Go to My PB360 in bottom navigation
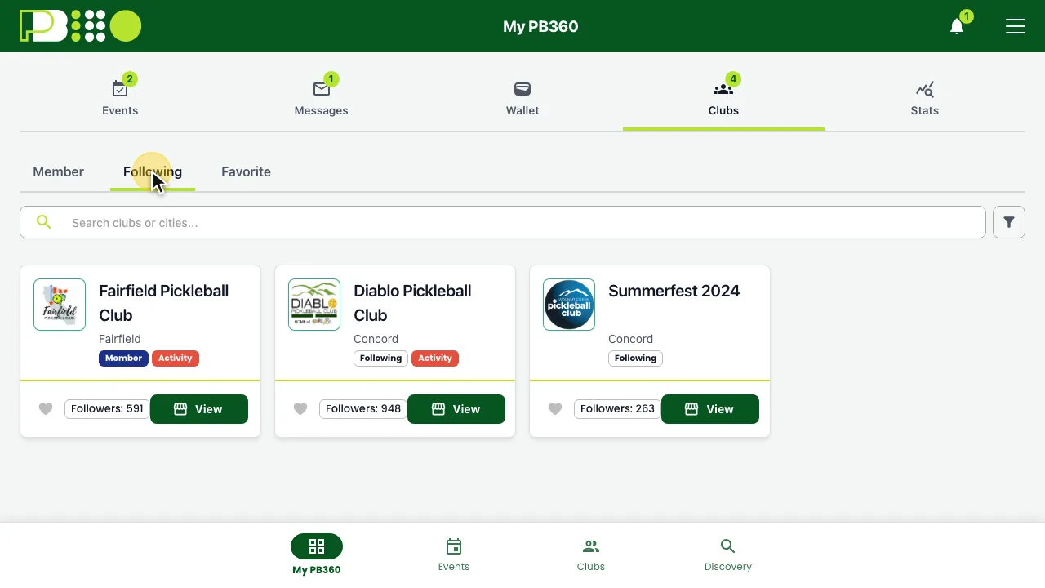Screen dimensions: 1045x588 pyautogui.click(x=317, y=555)
